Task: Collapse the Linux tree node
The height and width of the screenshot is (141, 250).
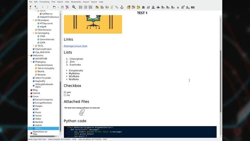Action: 29,96
